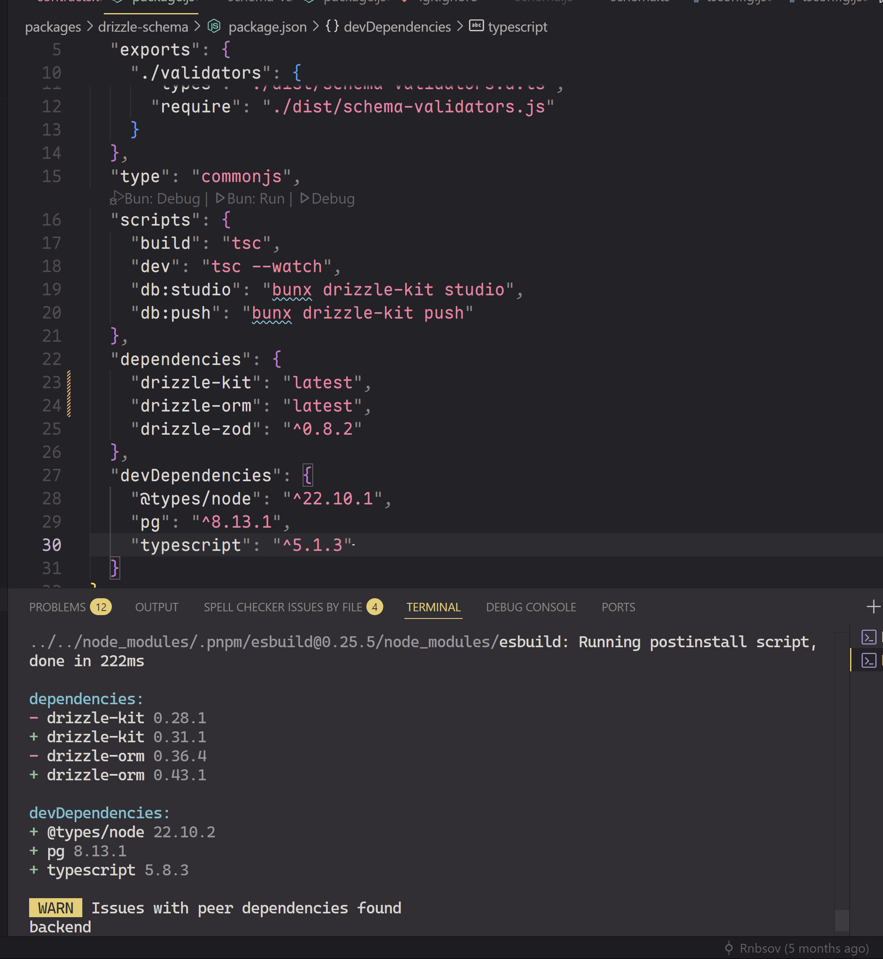Open Spell Checker Issues By File tab
The image size is (883, 959).
pos(283,607)
